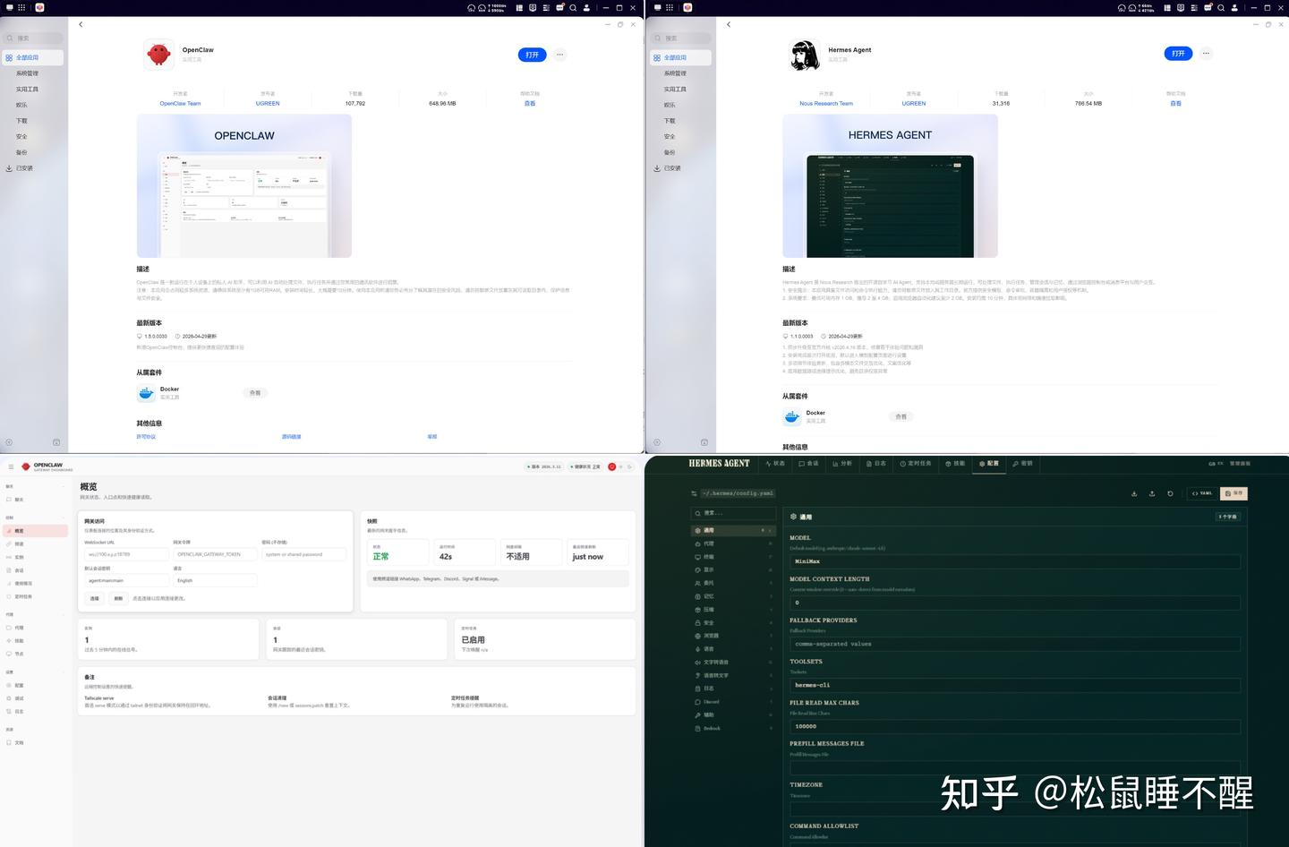This screenshot has height=847, width=1289.
Task: Open the 许可协议 link on the OpenClaw store page
Action: coord(146,437)
